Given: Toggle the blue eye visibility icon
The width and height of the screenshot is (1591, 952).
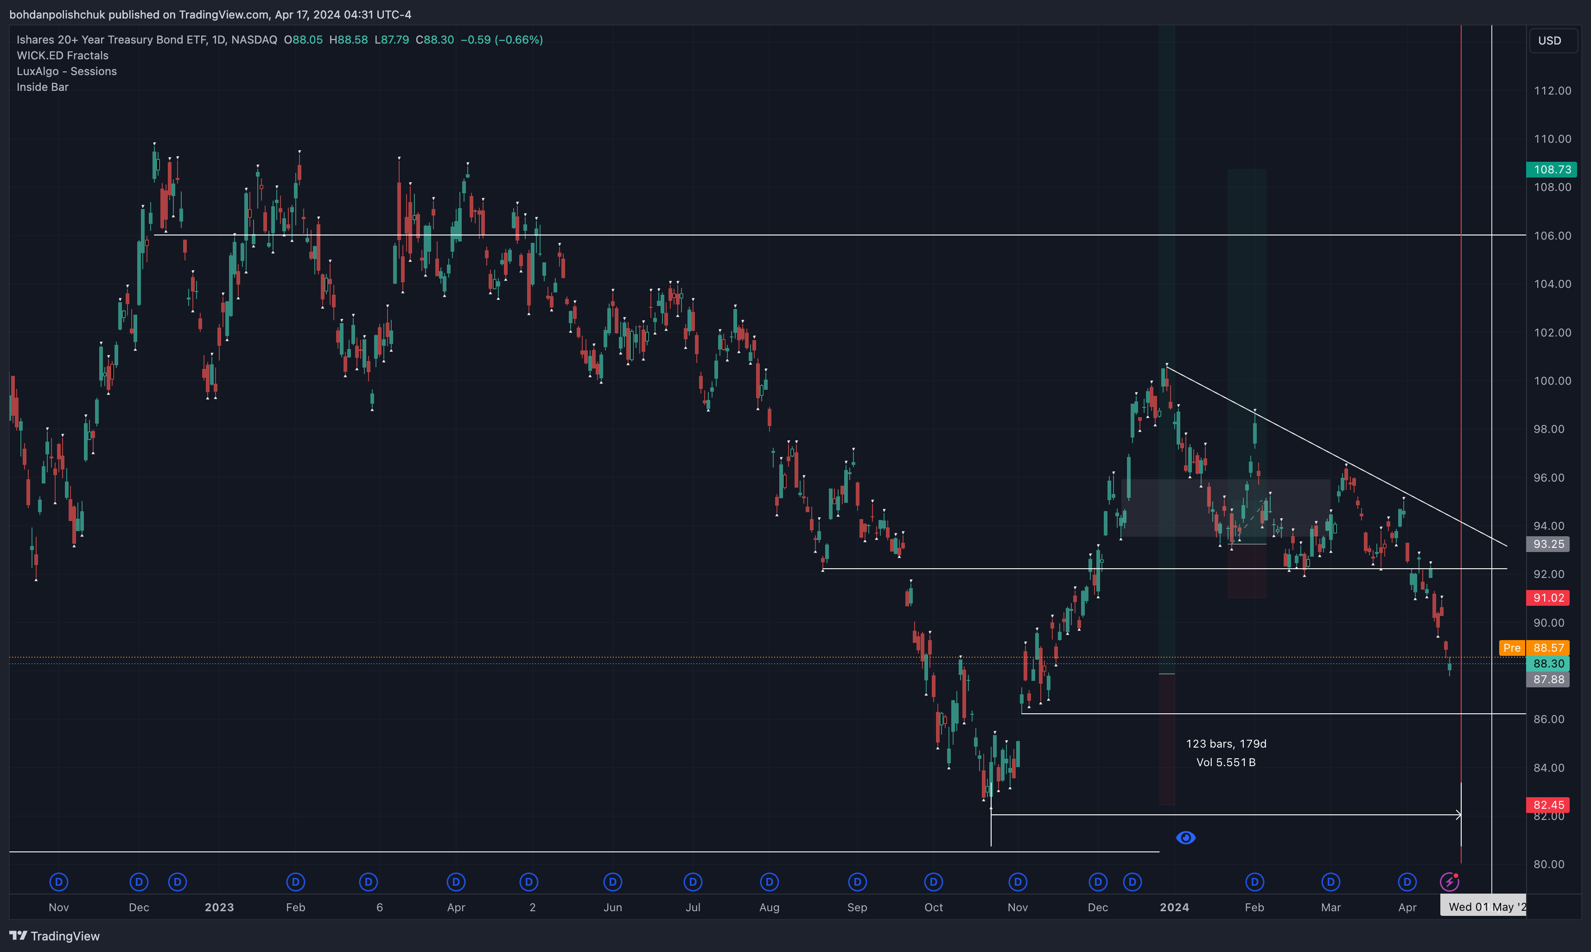Looking at the screenshot, I should tap(1185, 838).
